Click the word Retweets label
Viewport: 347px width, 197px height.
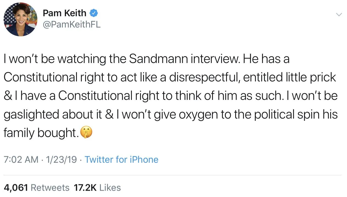[50, 188]
